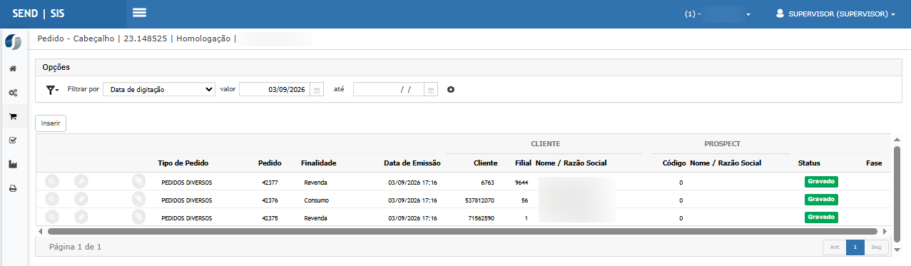Image resolution: width=911 pixels, height=266 pixels.
Task: View order 42375 with magnifier icon
Action: (x=52, y=218)
